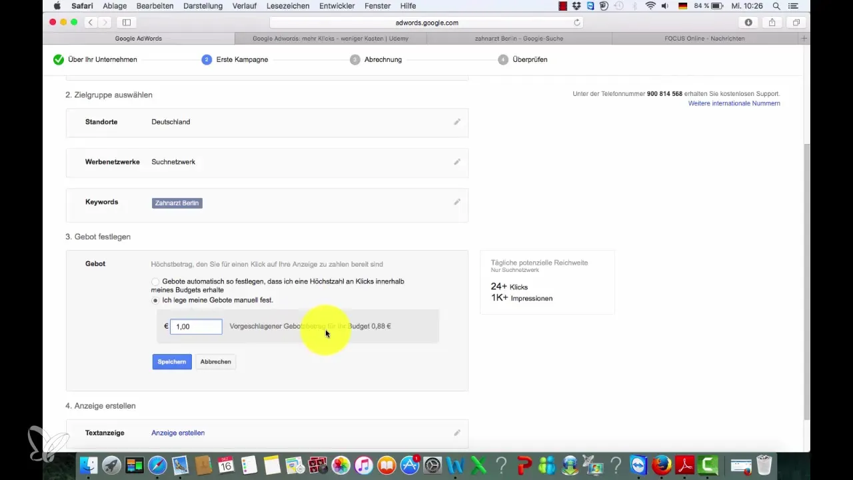853x480 pixels.
Task: Open Spotlight search magnifier
Action: [x=776, y=5]
